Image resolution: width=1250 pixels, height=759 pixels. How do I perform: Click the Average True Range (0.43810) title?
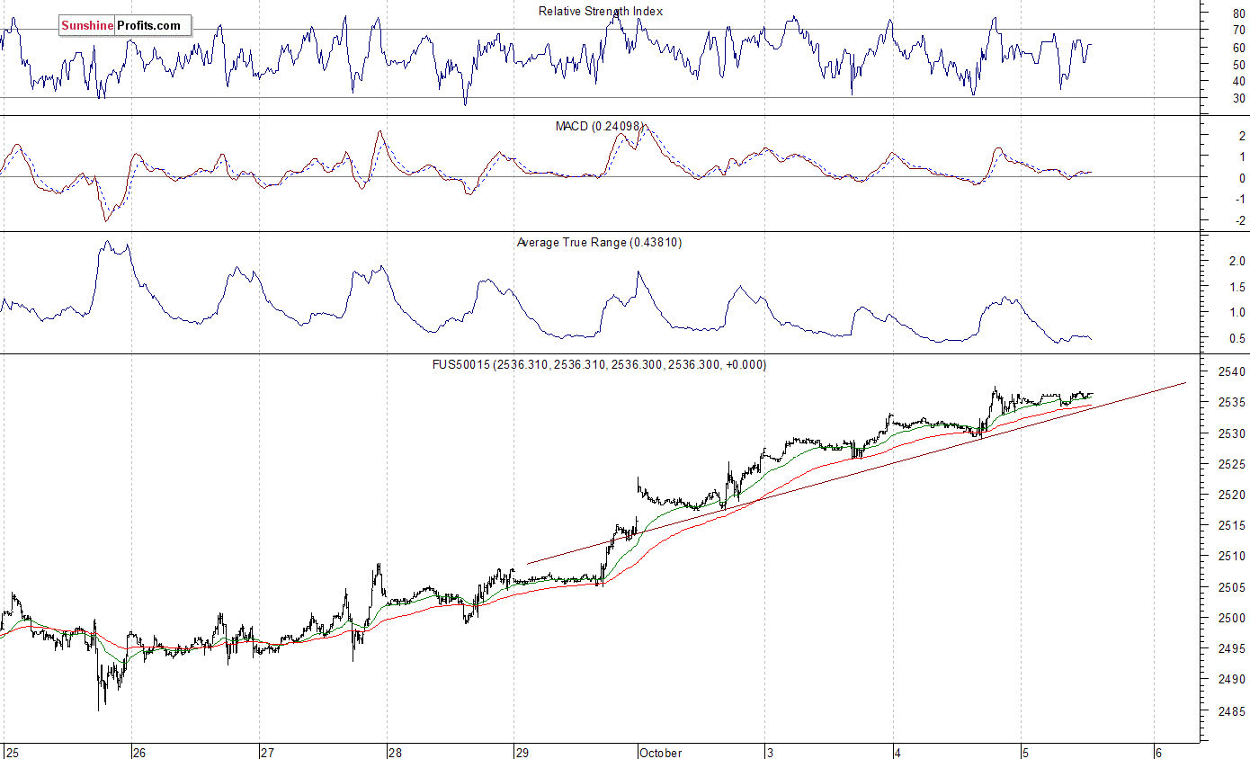pos(599,242)
